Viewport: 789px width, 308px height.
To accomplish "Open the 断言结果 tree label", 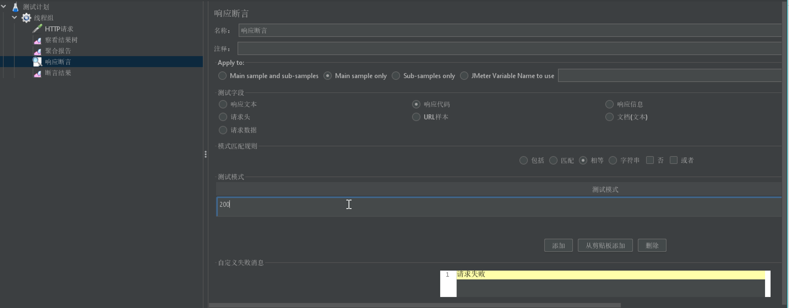I will (58, 73).
